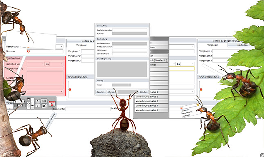Pick the align bottom icon in toolbar

pyautogui.click(x=29, y=107)
